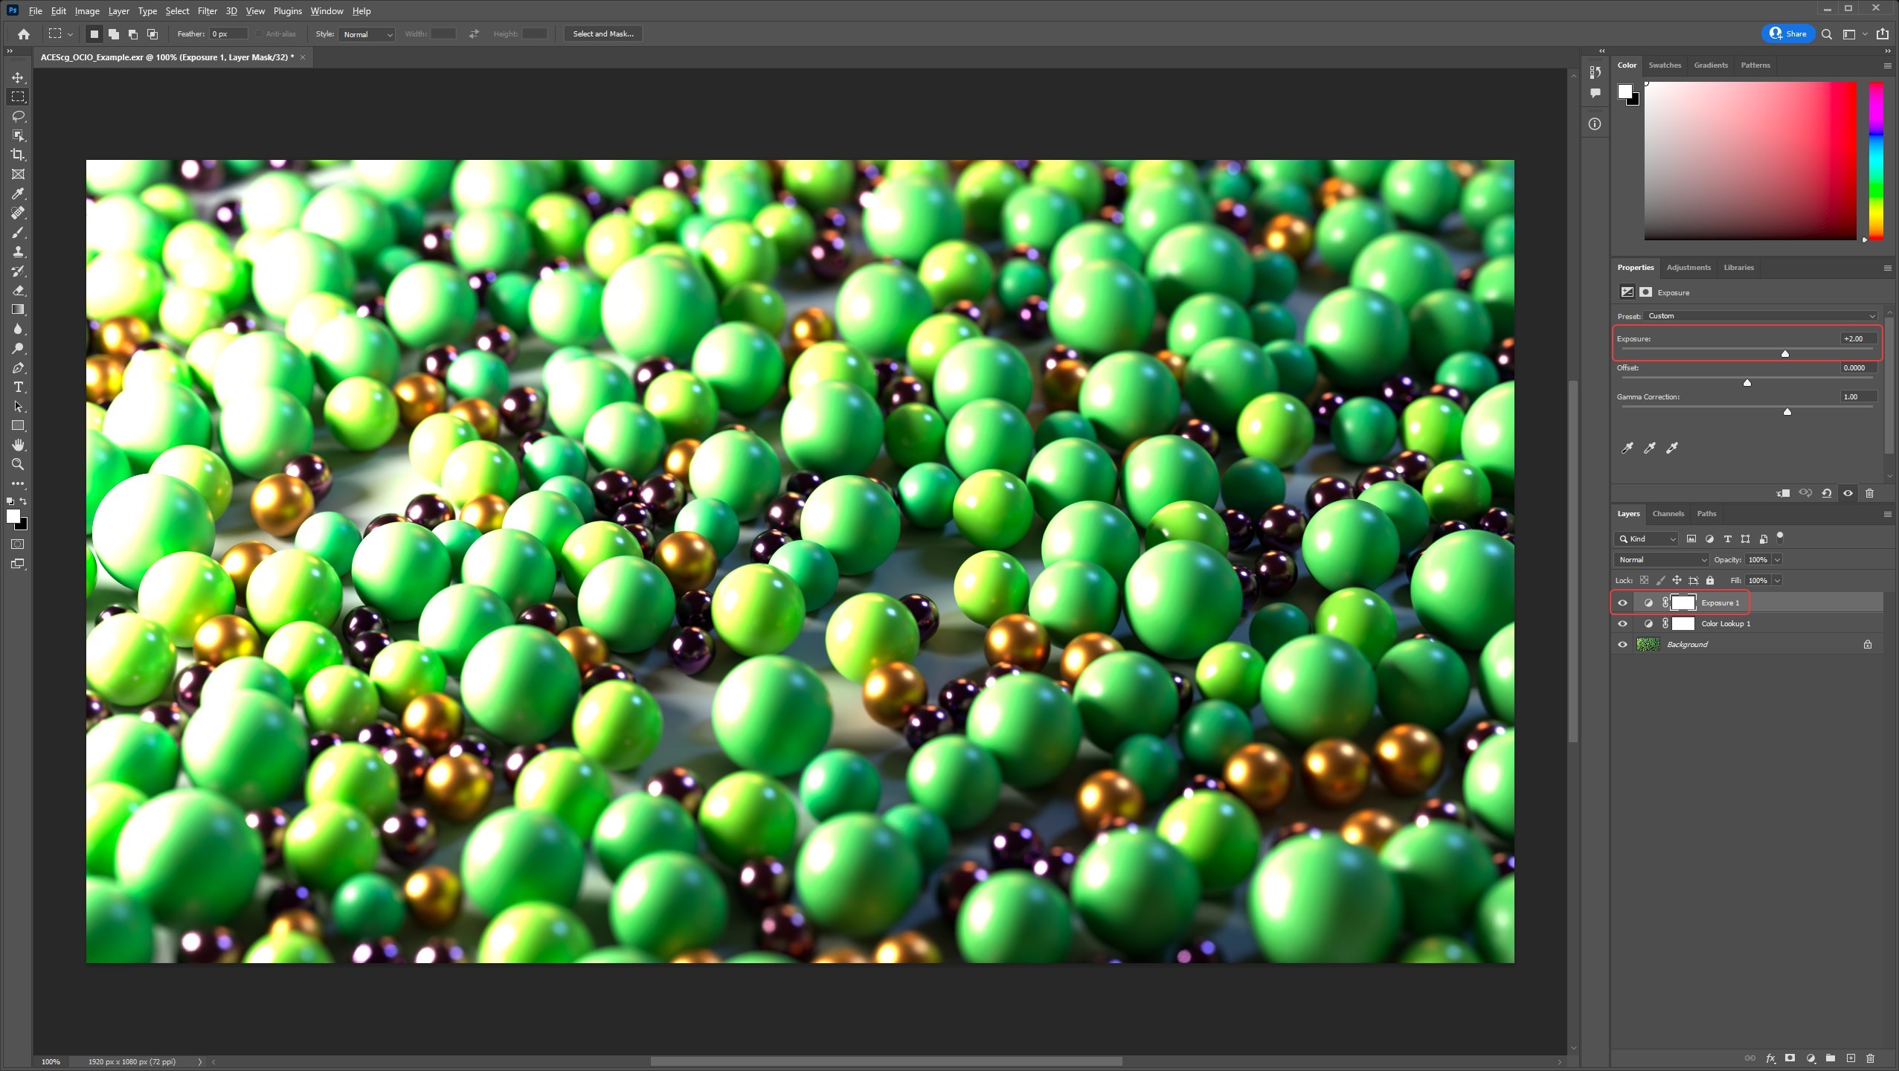This screenshot has height=1071, width=1899.
Task: Reset adjustment defaults in Properties panel
Action: (1826, 493)
